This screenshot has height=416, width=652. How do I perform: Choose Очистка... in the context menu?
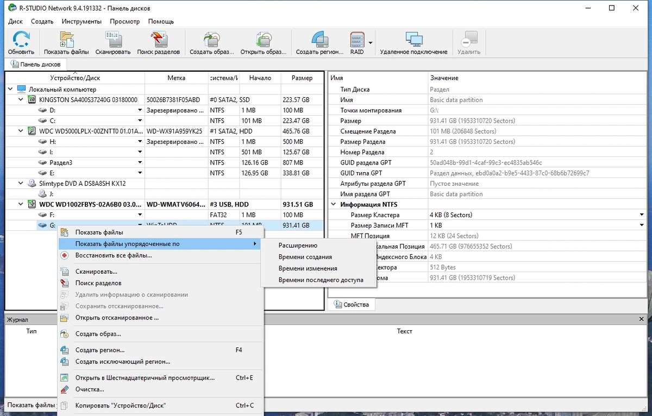(160, 389)
